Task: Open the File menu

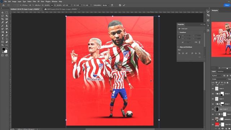Action: coord(5,1)
